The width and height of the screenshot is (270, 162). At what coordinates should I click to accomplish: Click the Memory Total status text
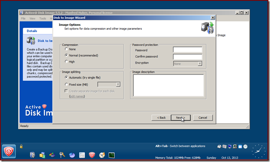pos(178,158)
